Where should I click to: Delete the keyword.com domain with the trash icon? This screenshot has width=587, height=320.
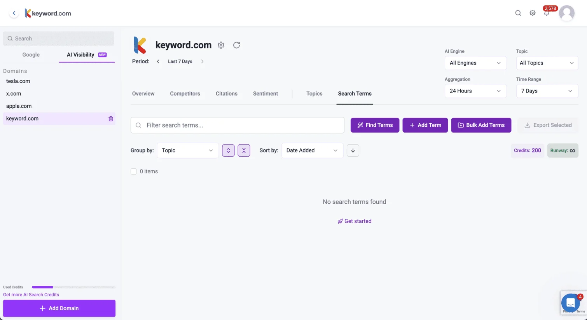click(x=111, y=119)
